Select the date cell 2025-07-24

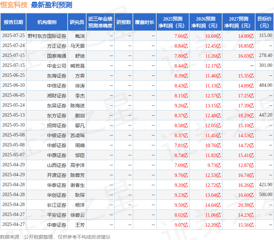coord(13,45)
